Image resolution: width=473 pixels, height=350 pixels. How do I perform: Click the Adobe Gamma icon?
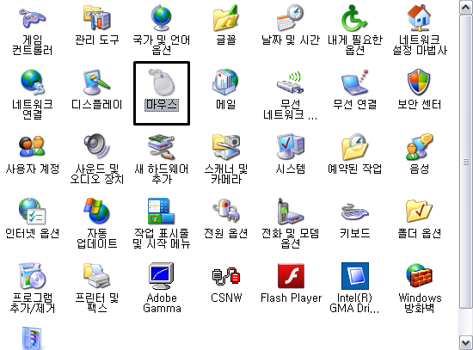162,276
